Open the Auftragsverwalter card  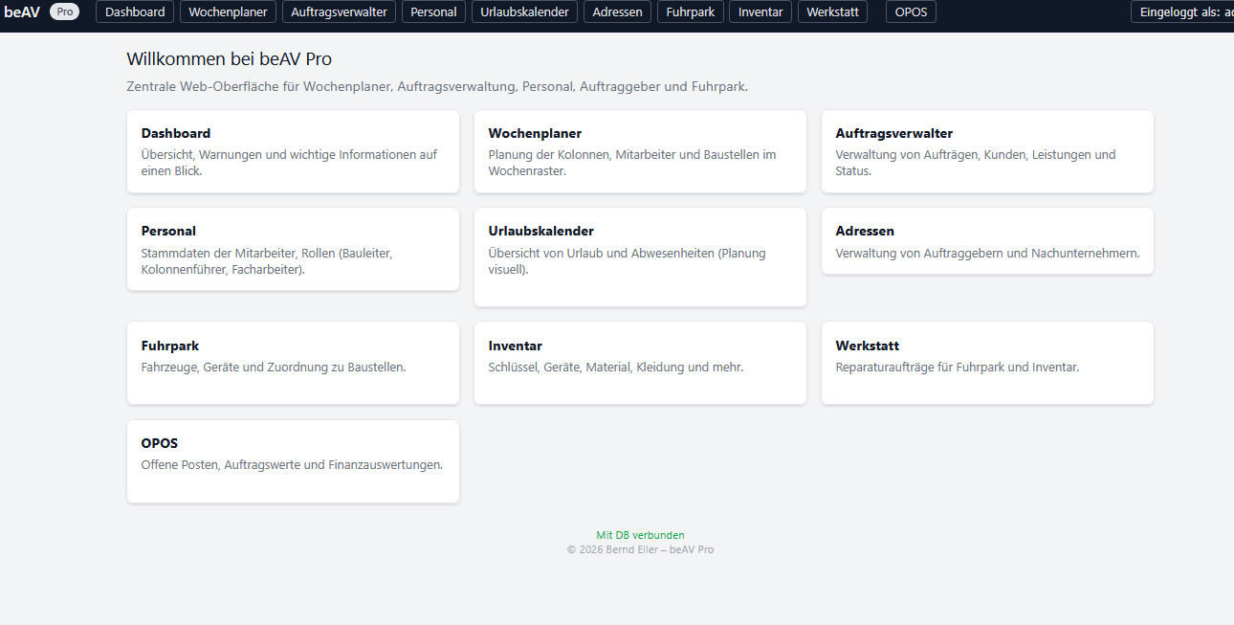point(986,151)
